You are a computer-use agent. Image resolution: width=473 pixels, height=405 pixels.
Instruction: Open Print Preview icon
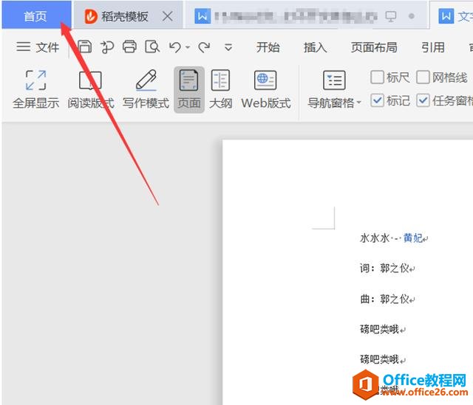pos(152,47)
